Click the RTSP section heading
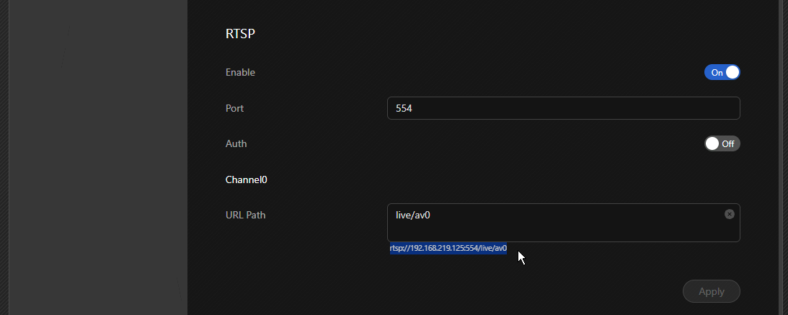Screen dimensions: 788x315 240,34
